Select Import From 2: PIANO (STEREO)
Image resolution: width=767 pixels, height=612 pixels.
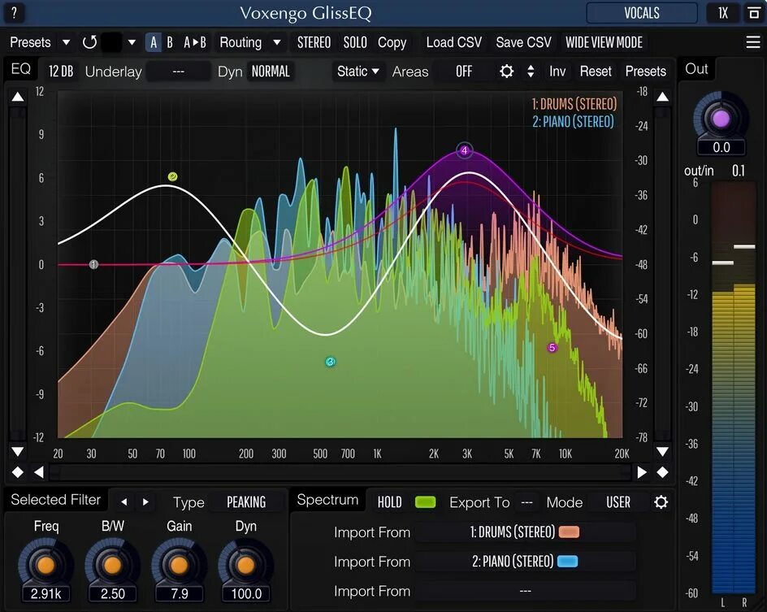pos(525,561)
